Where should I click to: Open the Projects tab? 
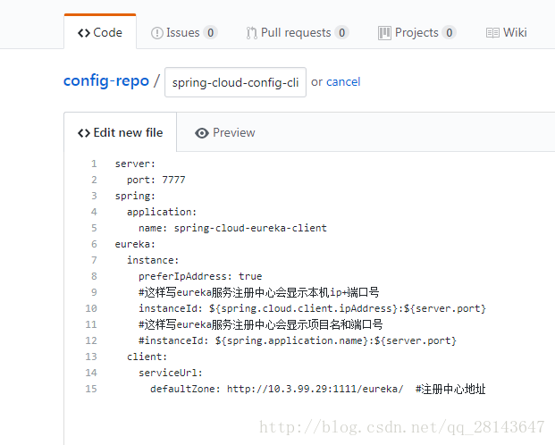point(416,33)
